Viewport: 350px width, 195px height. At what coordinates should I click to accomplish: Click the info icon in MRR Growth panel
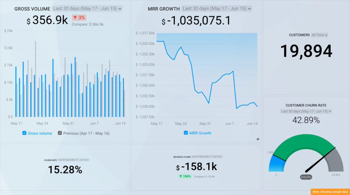coord(258,139)
